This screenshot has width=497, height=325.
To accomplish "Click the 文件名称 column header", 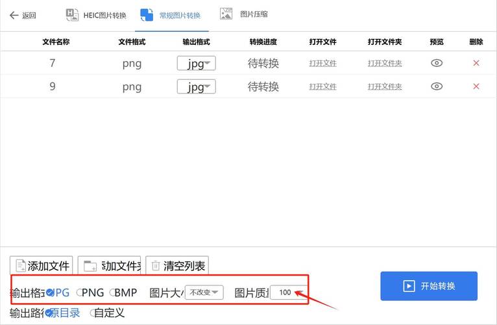I will [x=56, y=42].
